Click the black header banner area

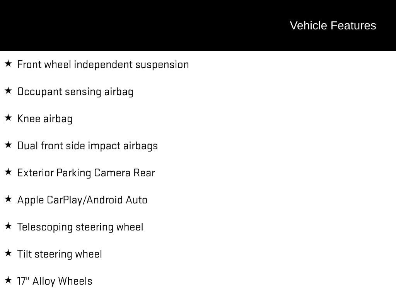pyautogui.click(x=198, y=26)
